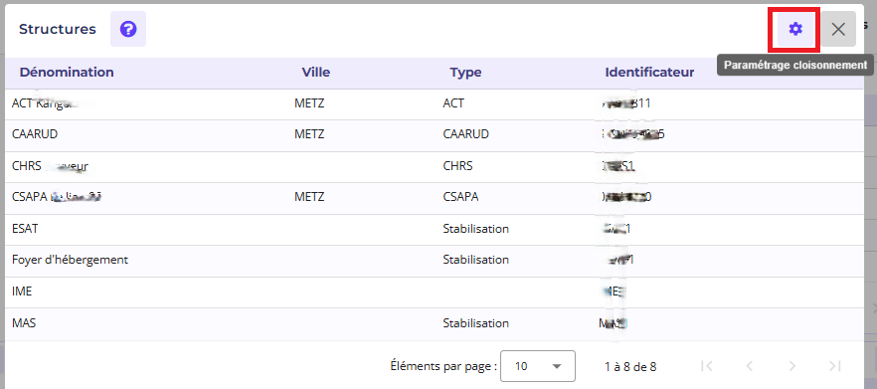Image resolution: width=877 pixels, height=389 pixels.
Task: Select the CHRS structure row
Action: [x=434, y=167]
